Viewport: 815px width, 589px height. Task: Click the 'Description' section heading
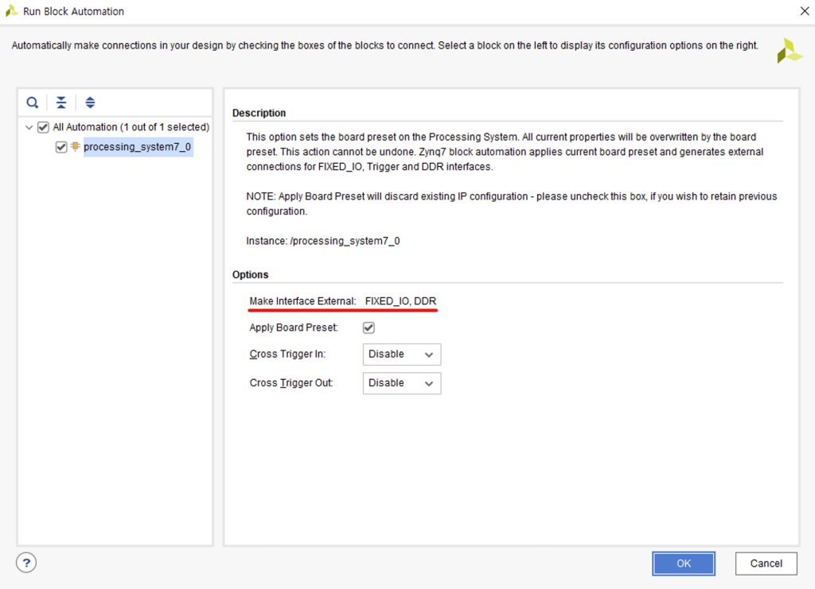click(x=259, y=113)
